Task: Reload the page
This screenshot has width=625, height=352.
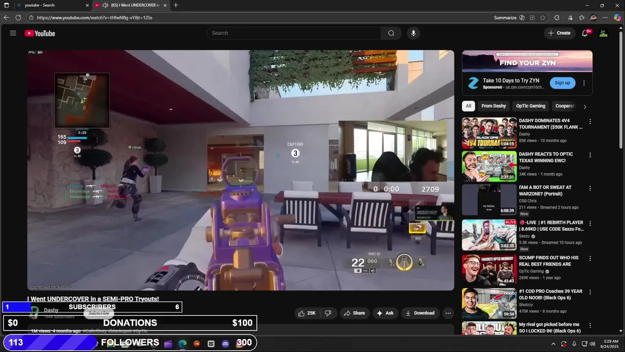Action: pos(18,18)
